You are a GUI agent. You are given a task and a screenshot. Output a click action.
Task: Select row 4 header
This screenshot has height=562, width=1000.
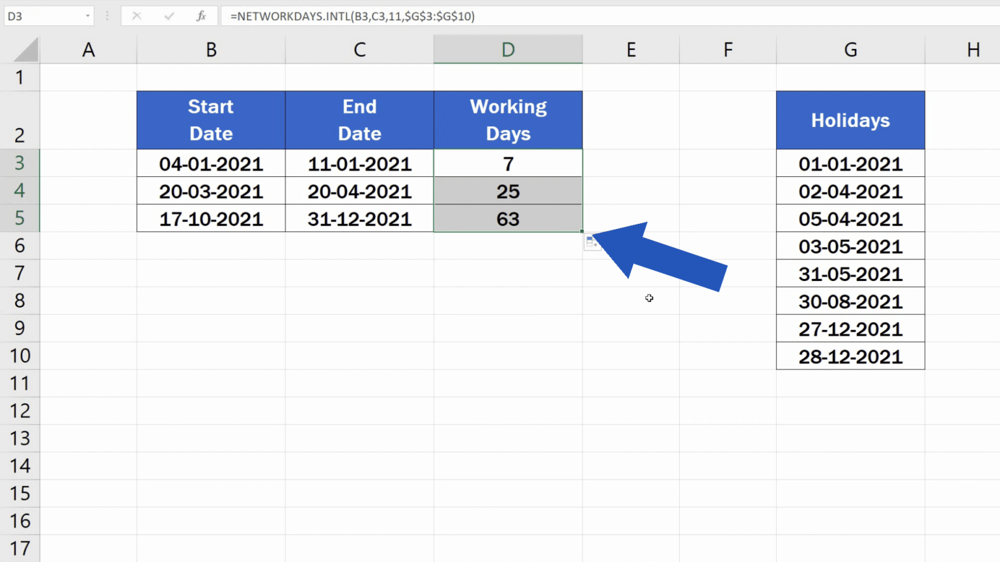(x=20, y=191)
